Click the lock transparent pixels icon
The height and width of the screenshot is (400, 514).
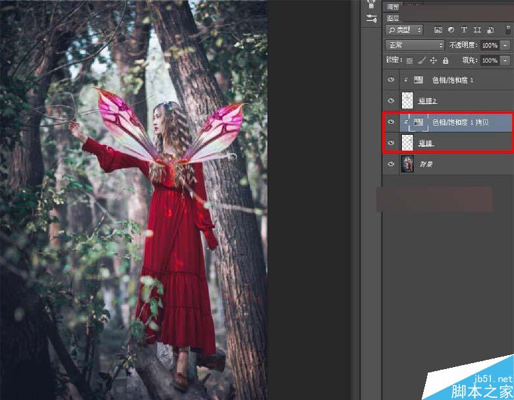pos(409,61)
